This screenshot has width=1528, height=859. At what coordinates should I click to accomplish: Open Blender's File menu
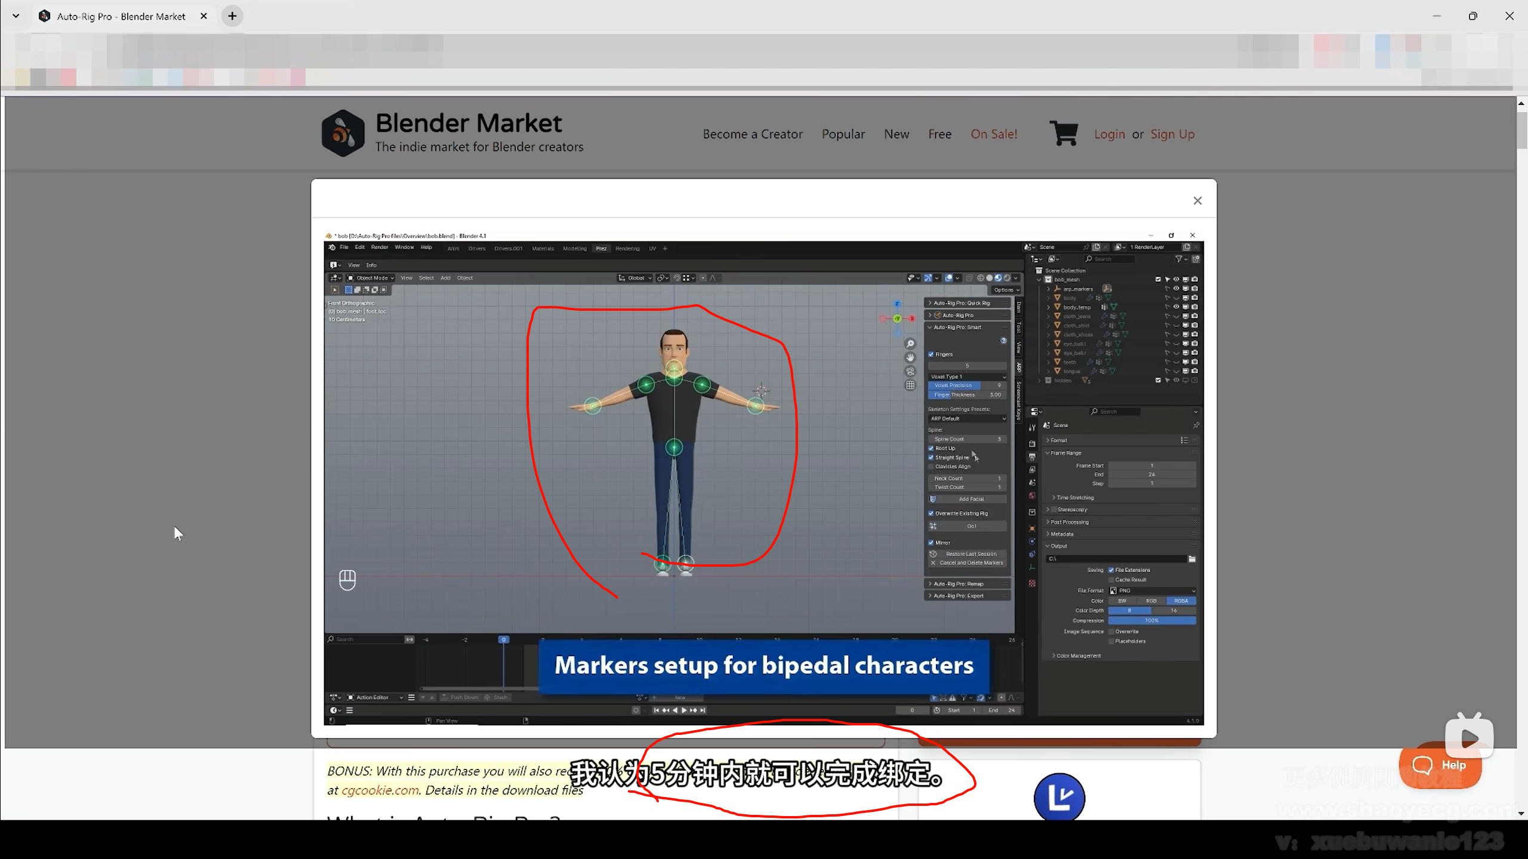coord(344,248)
